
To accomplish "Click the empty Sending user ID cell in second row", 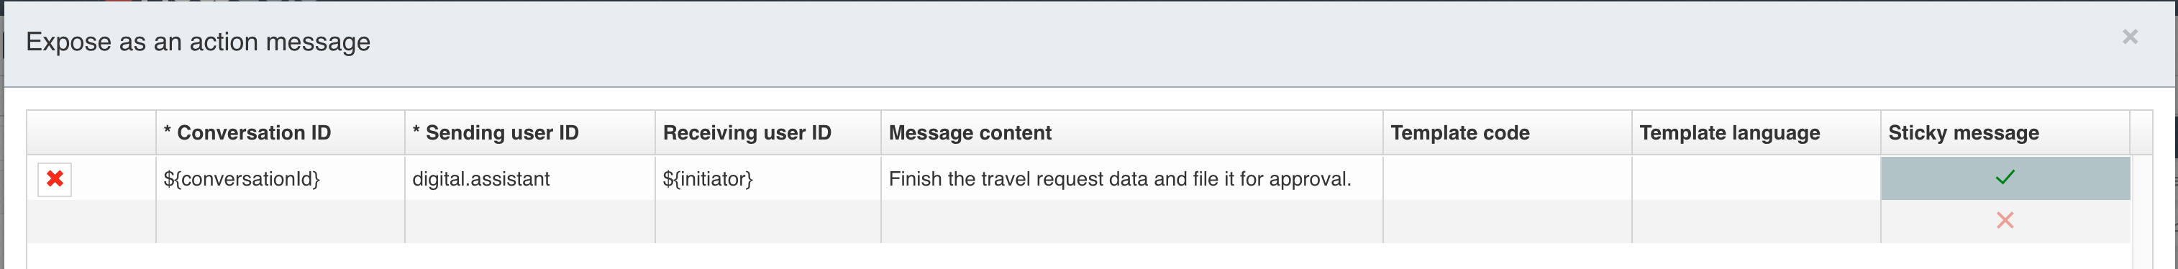I will click(529, 222).
